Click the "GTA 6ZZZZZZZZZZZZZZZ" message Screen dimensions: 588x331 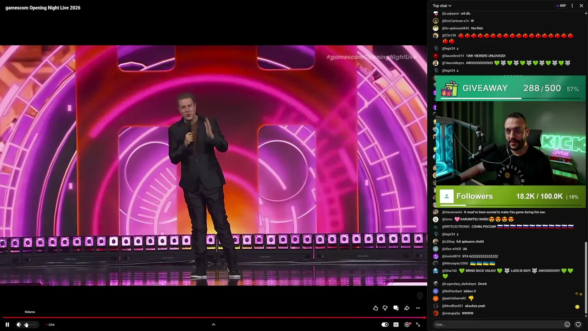480,256
